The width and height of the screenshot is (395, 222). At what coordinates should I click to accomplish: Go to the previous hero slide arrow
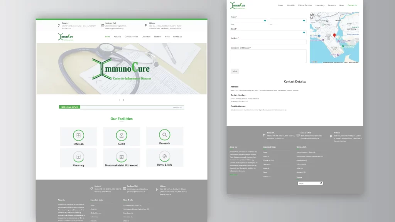(119, 100)
